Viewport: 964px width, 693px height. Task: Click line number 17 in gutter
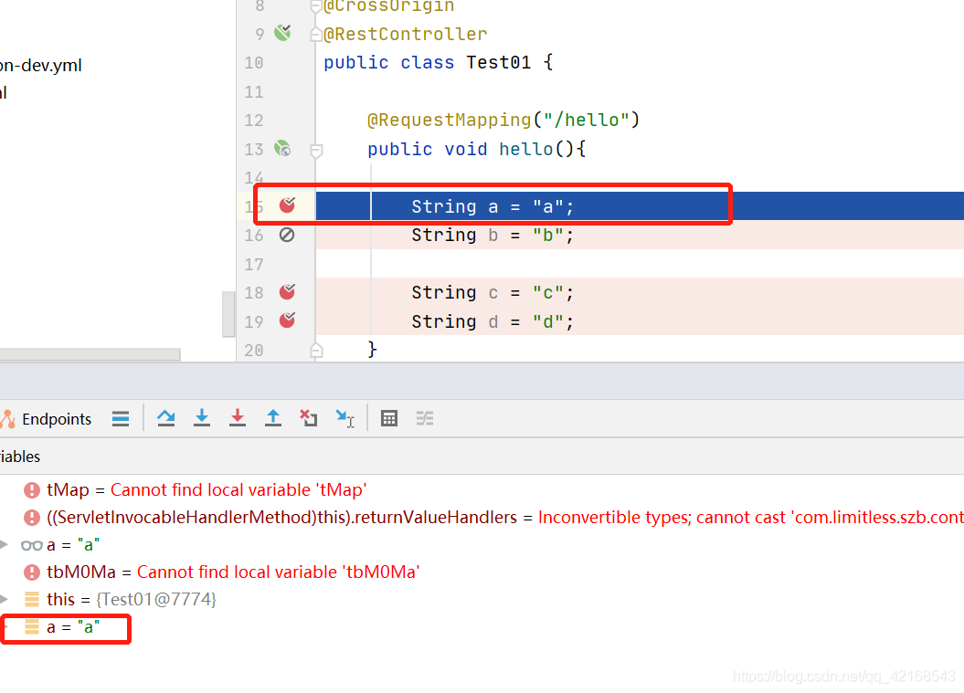tap(253, 265)
